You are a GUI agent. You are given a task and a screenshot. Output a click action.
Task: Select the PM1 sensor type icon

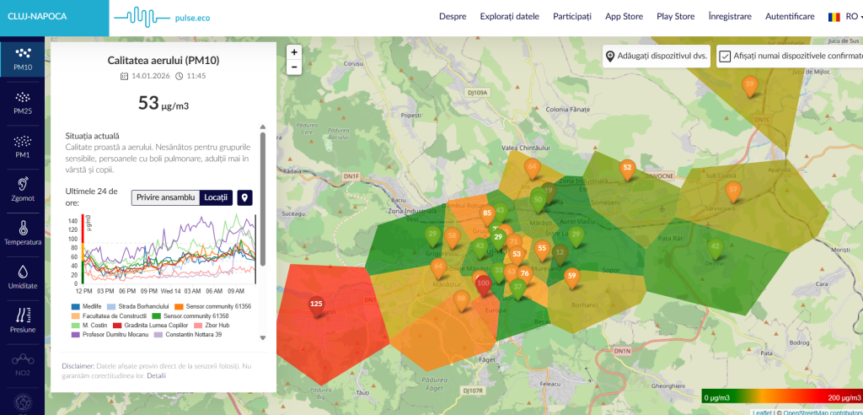[22, 145]
